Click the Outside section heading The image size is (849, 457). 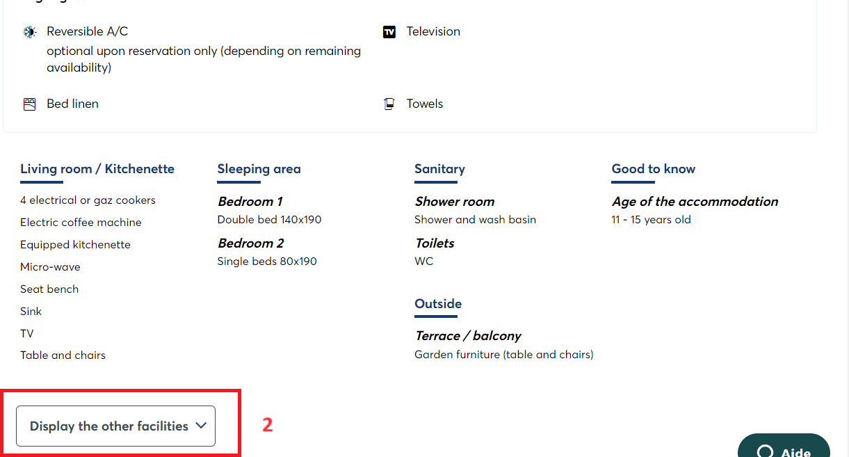[x=438, y=304]
